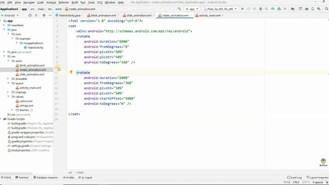Open the app run configuration dropdown
Image resolution: width=329 pixels, height=185 pixels.
coord(192,9)
